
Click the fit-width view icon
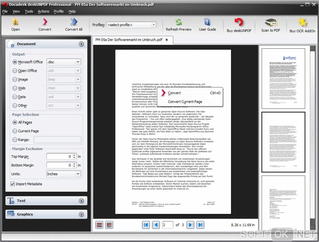99,225
